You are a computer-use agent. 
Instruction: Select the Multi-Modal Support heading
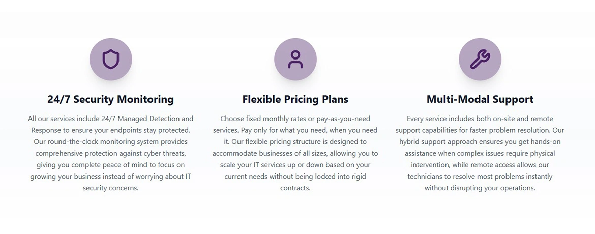click(480, 99)
